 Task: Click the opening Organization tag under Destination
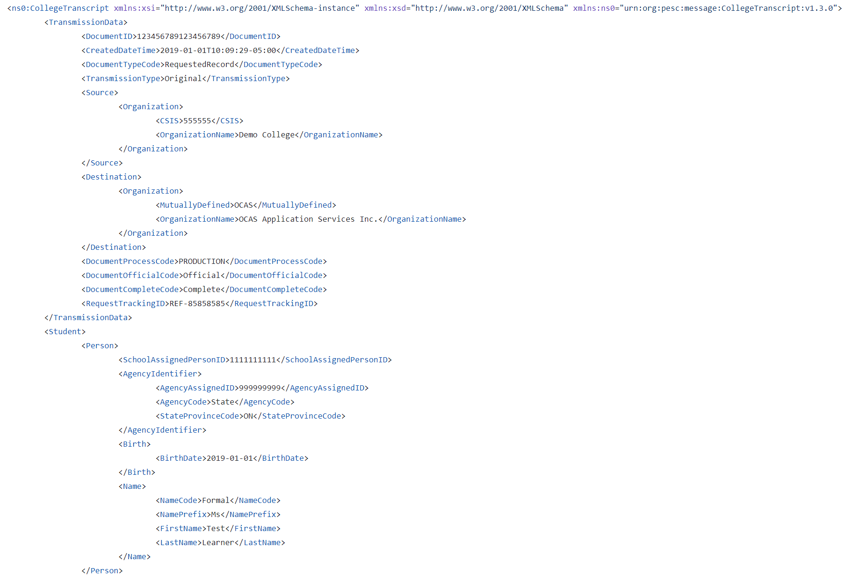[151, 191]
